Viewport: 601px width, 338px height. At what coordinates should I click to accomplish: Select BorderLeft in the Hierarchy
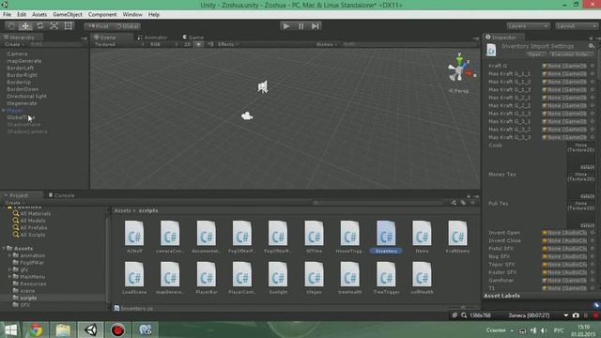click(x=21, y=68)
